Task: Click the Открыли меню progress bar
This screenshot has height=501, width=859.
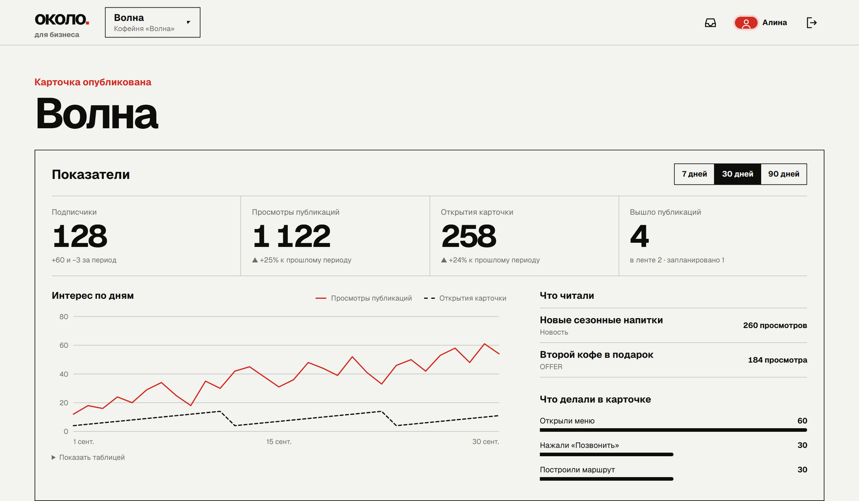Action: [x=673, y=430]
